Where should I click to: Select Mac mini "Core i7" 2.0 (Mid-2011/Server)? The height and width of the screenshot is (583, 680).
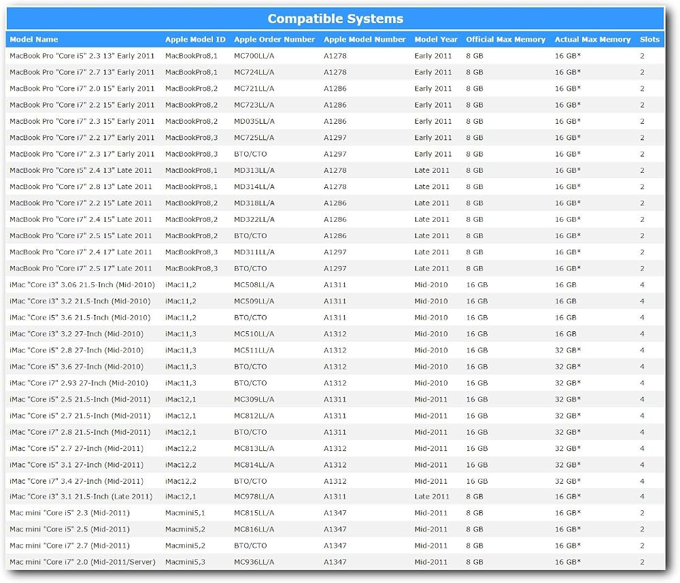click(82, 562)
